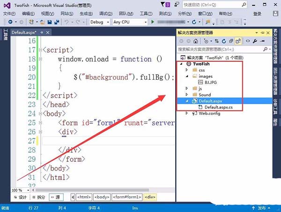The width and height of the screenshot is (281, 212).
Task: Click the Refresh icon in Solution Explorer
Action: click(x=224, y=41)
